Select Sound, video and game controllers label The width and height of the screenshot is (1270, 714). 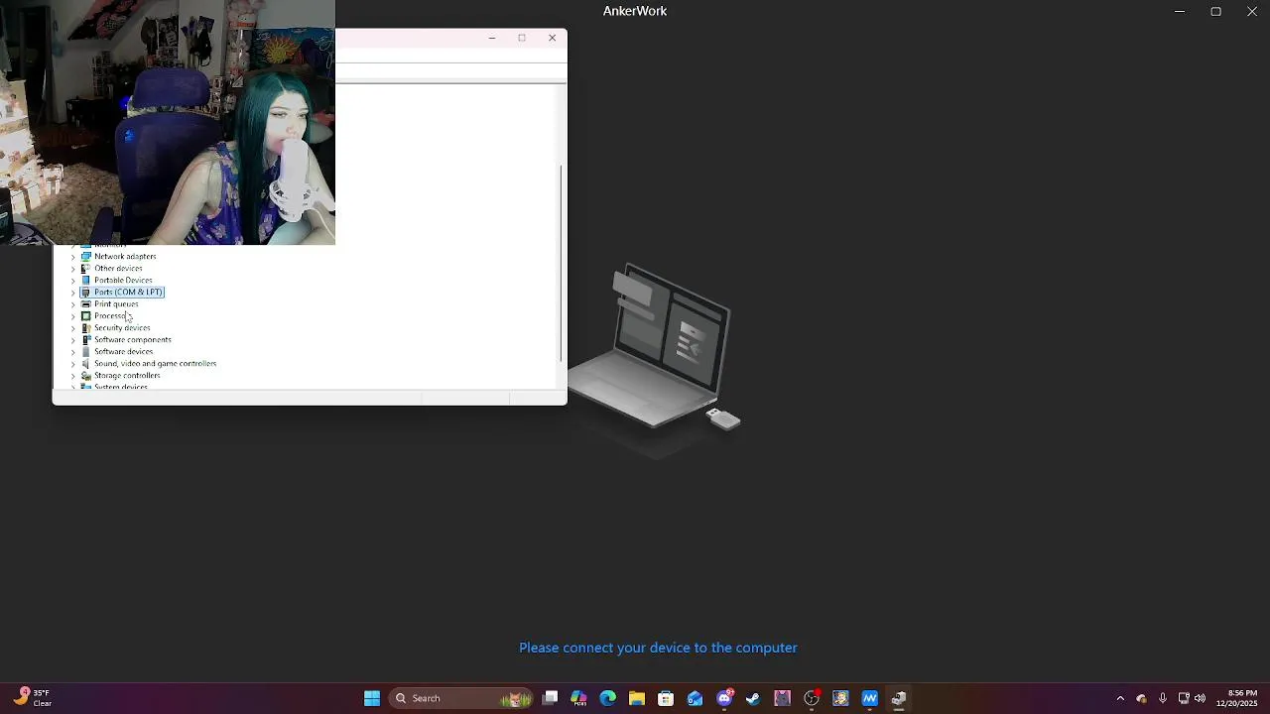(155, 364)
